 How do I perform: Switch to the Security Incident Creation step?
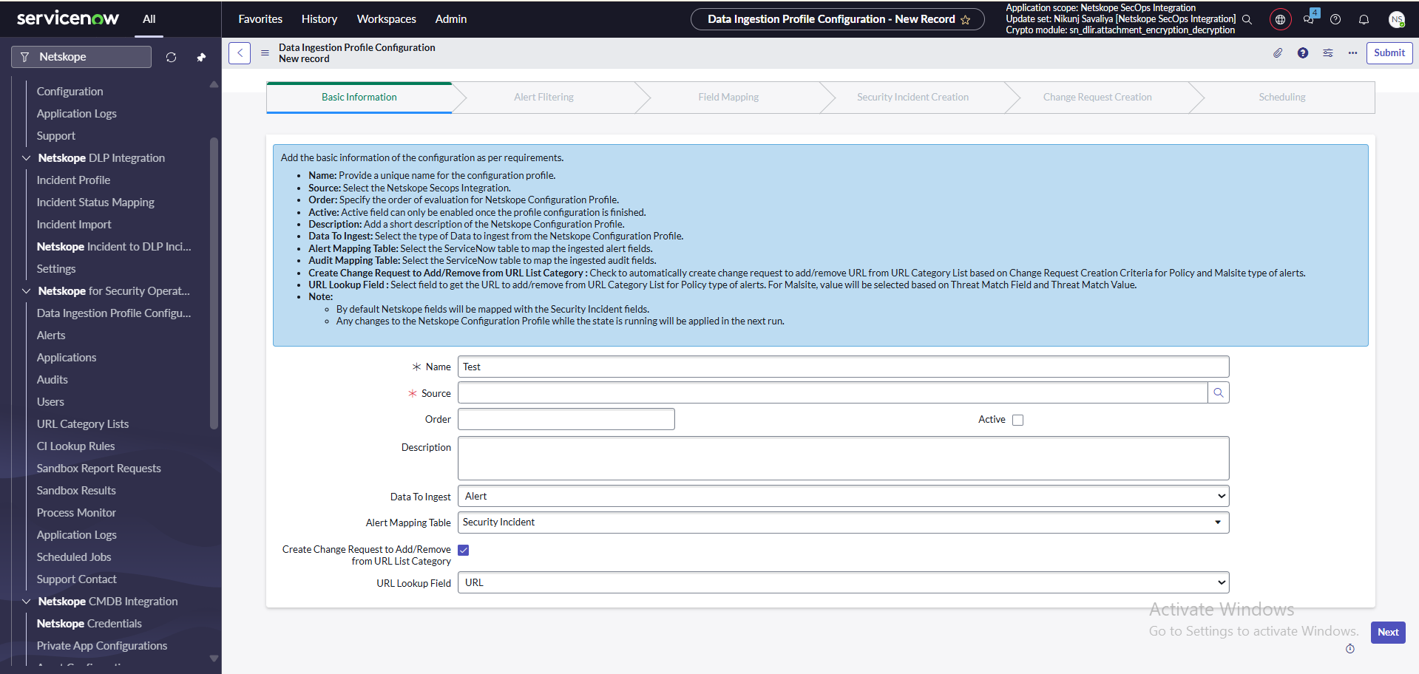point(913,98)
